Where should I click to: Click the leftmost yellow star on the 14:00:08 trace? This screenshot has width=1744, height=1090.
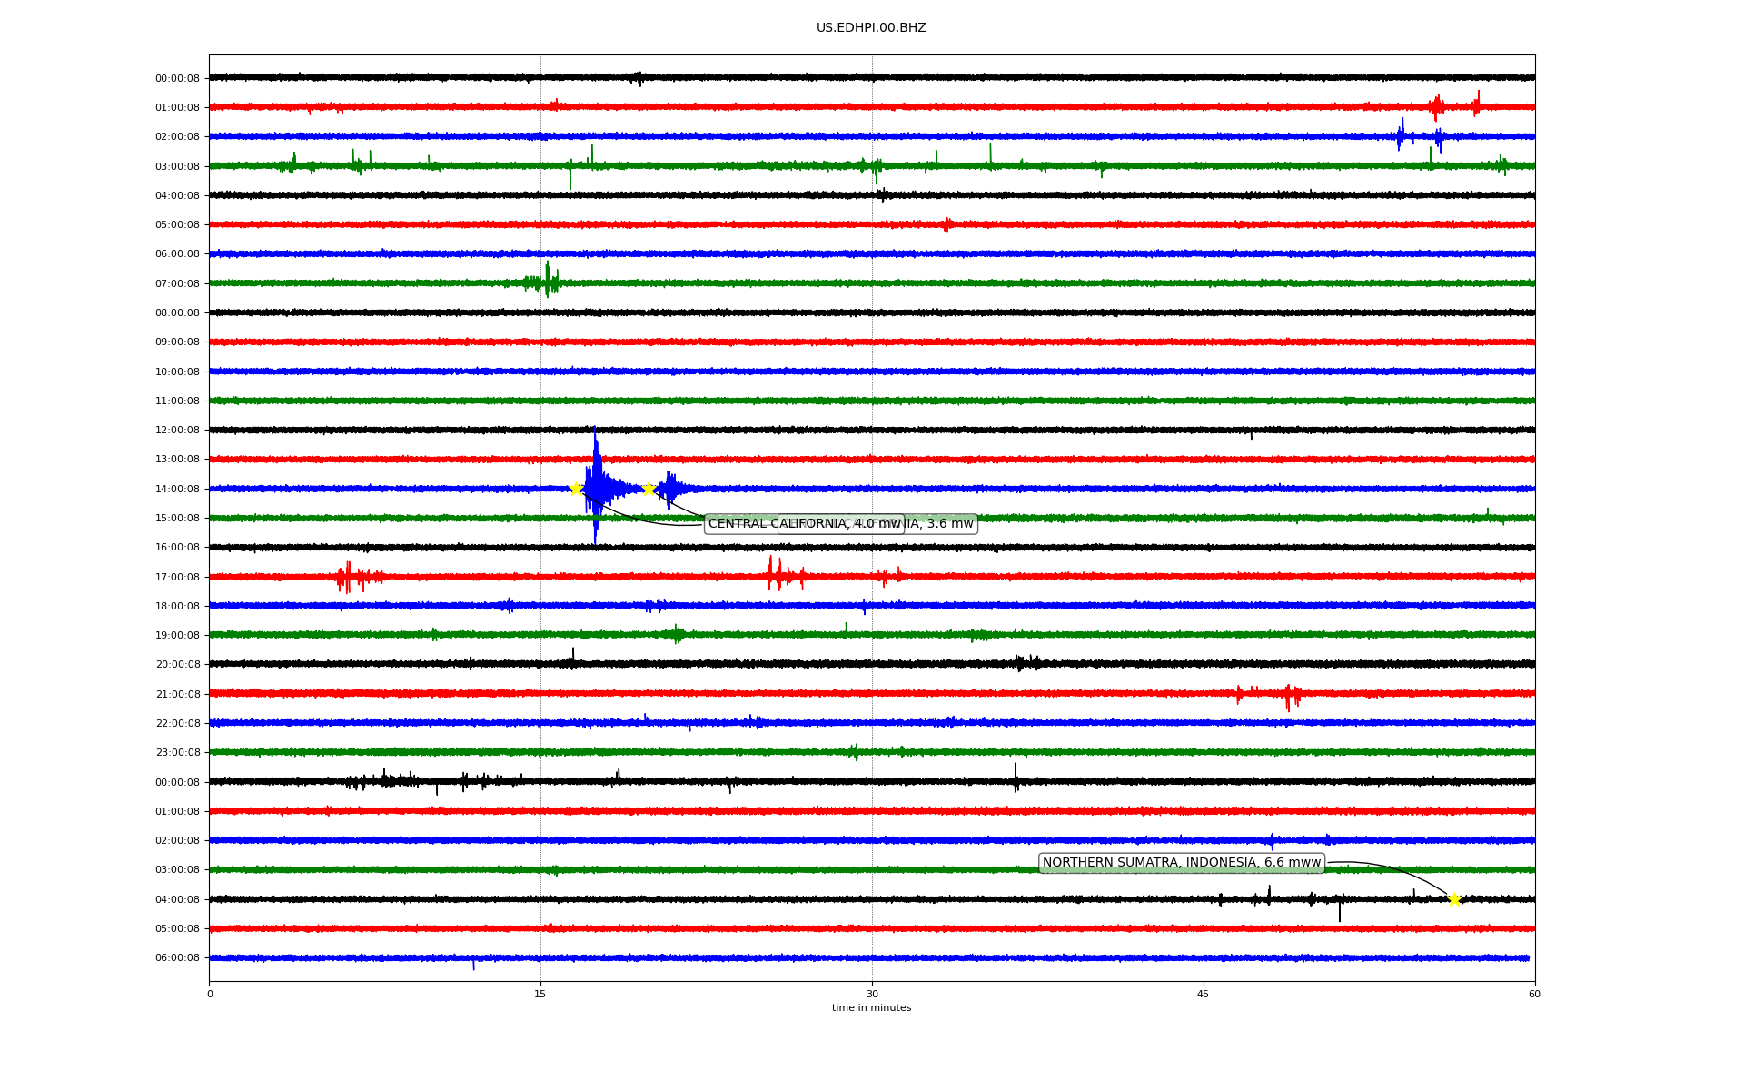click(576, 489)
